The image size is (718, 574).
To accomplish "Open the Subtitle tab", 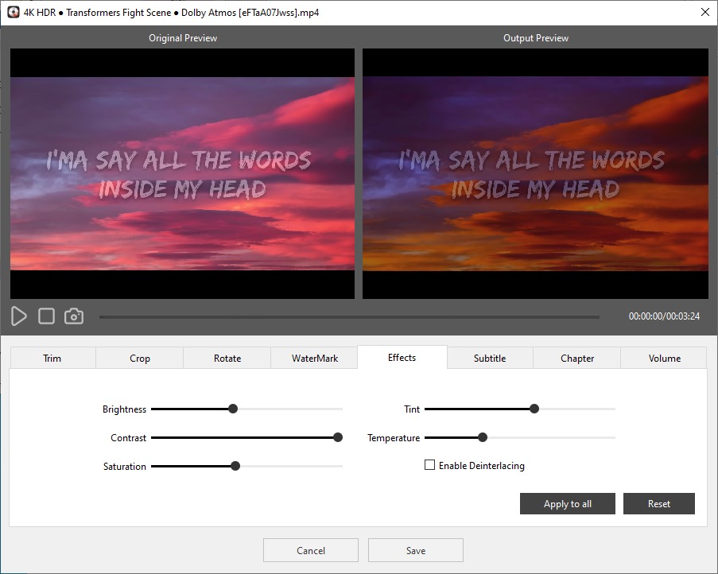I will click(x=490, y=358).
